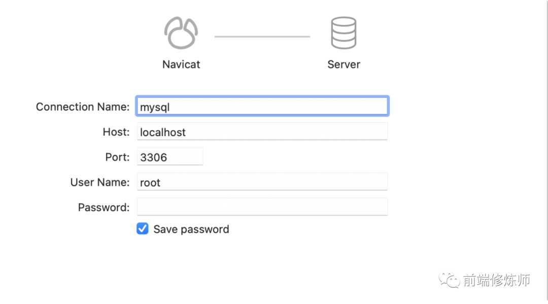This screenshot has height=304, width=548.
Task: Select the User Name field containing root
Action: [262, 181]
